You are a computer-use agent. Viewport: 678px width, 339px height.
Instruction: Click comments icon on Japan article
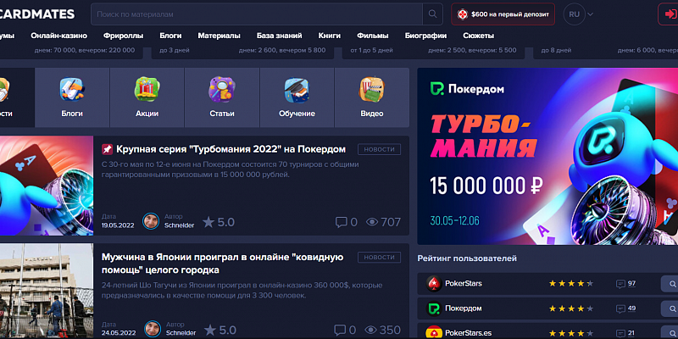click(x=341, y=331)
